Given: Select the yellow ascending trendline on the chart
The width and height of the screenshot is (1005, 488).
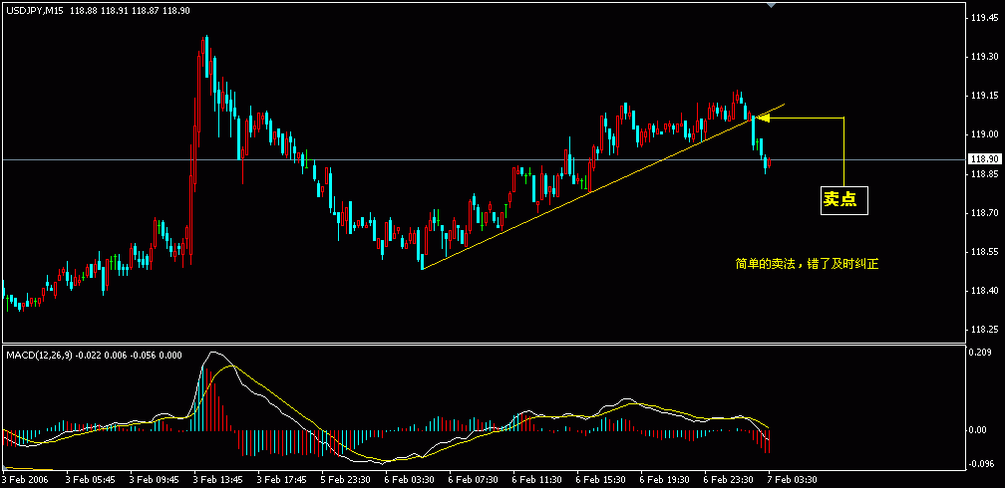Looking at the screenshot, I should pyautogui.click(x=602, y=185).
